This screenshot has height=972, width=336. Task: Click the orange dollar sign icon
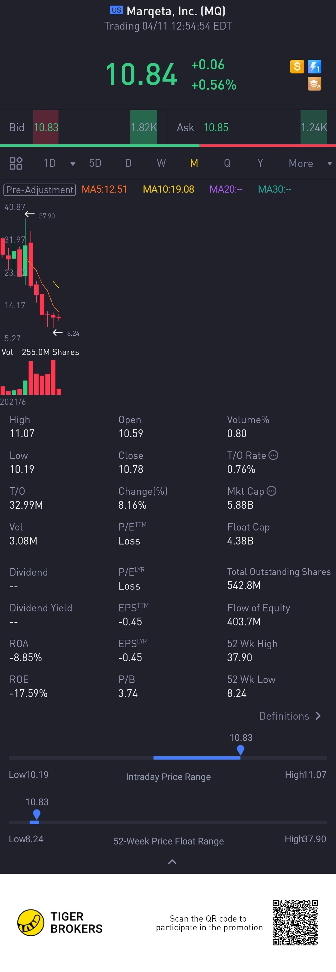tap(297, 67)
